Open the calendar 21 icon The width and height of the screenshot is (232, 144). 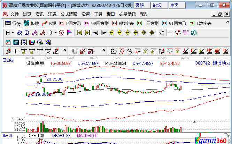(x=8, y=42)
